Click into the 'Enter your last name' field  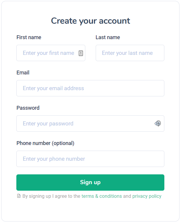[x=130, y=53]
